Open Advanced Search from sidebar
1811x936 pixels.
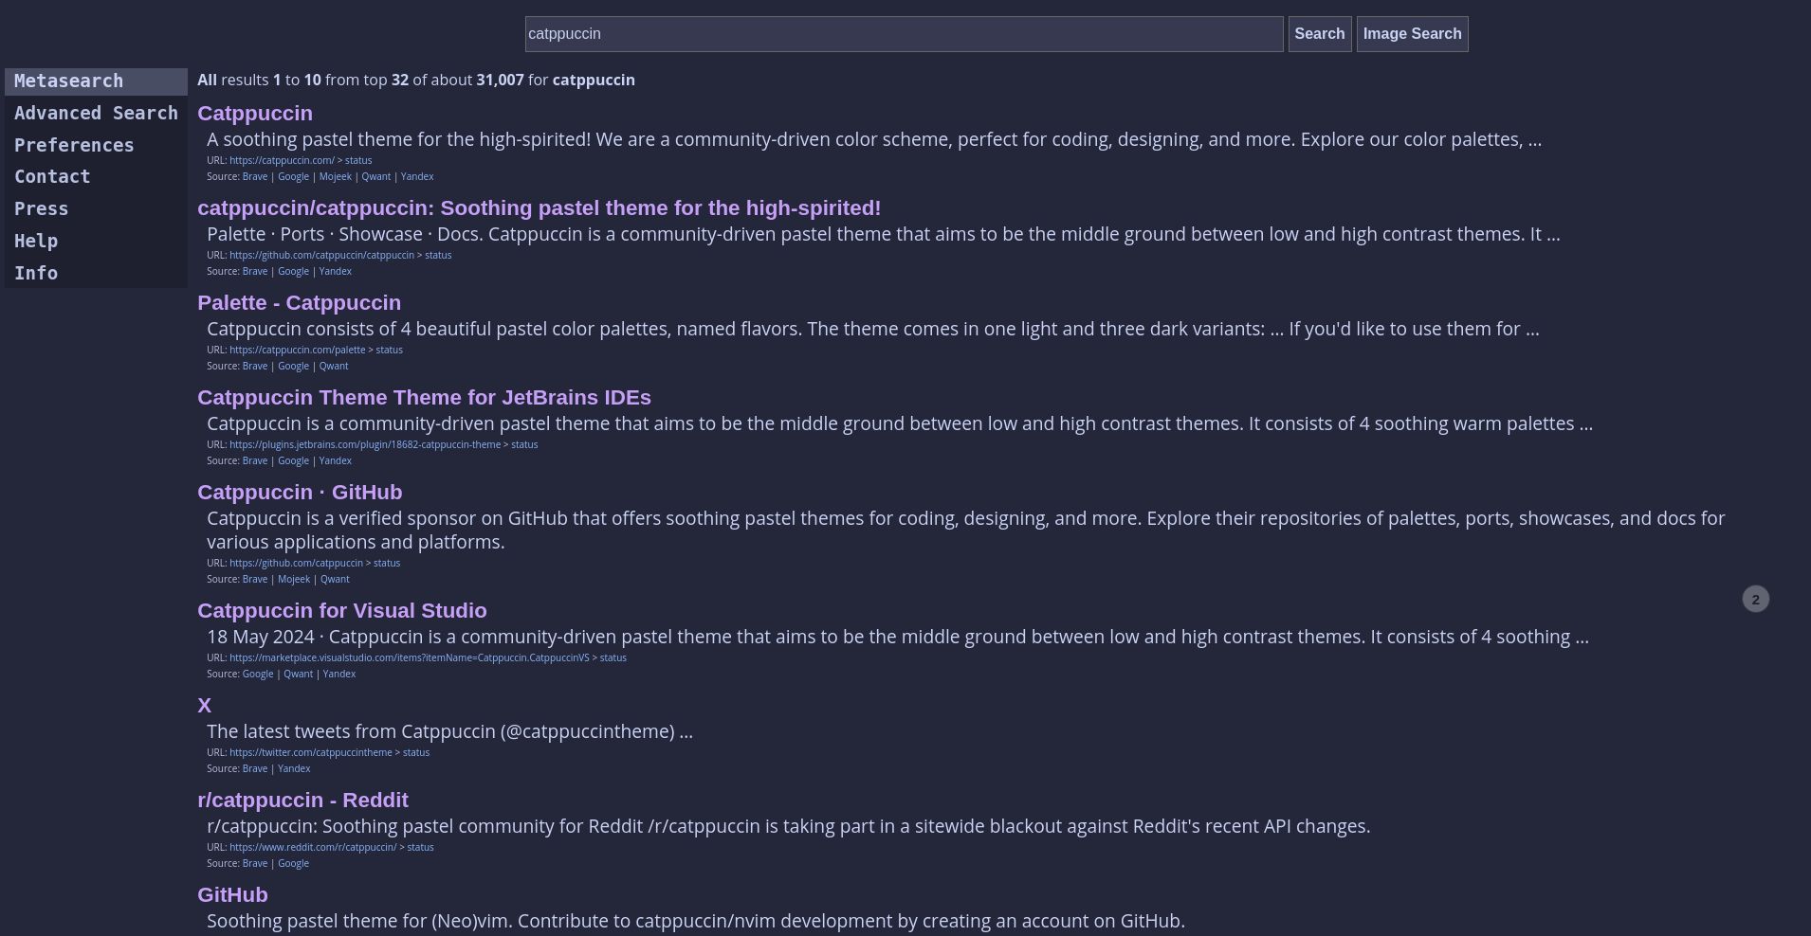point(96,114)
